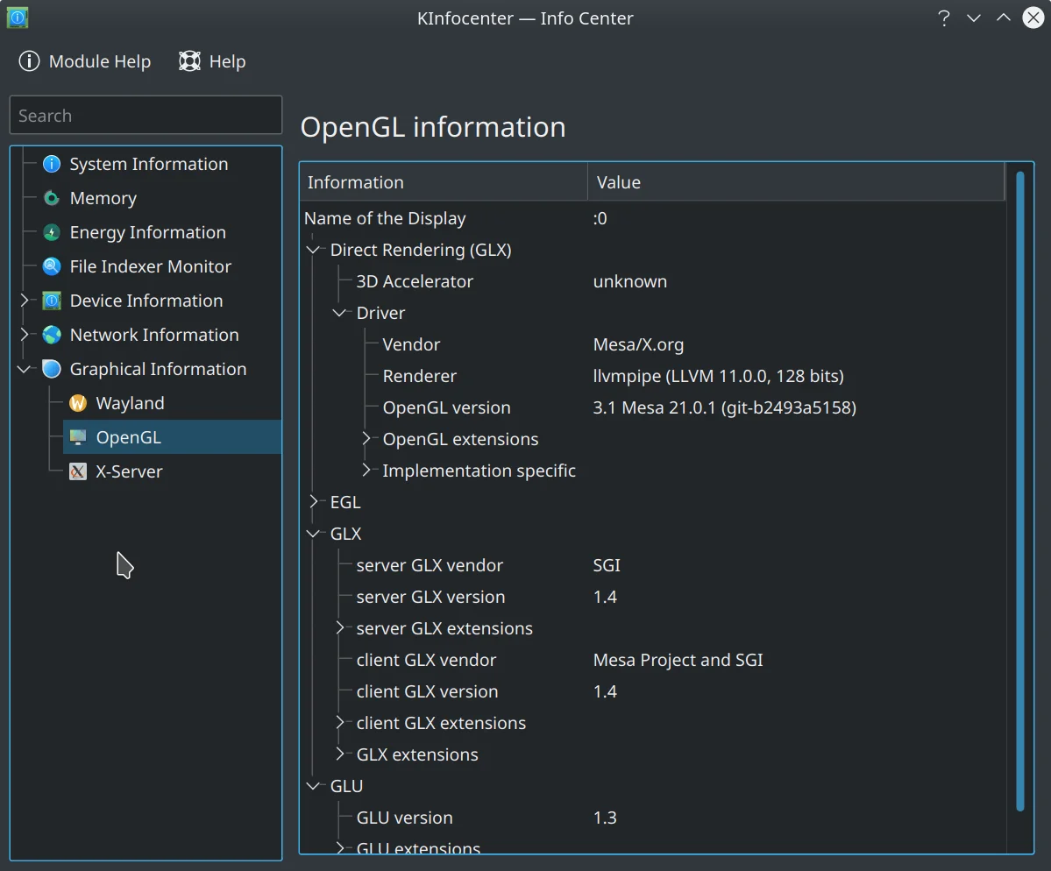Collapse the Driver branch
Screen dimensions: 1051x871
(340, 313)
